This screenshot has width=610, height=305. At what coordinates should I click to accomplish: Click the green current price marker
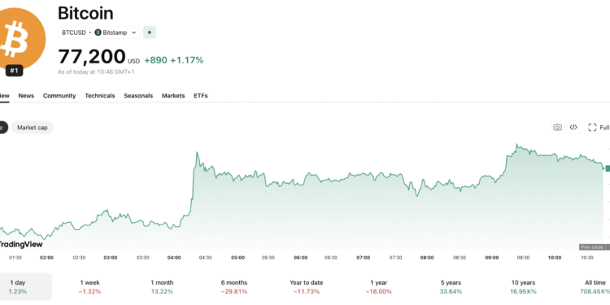coord(608,168)
